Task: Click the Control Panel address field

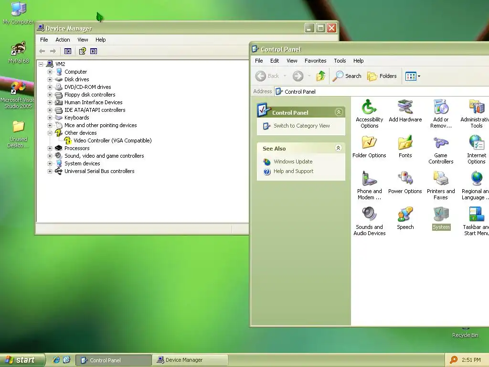Action: tap(382, 91)
